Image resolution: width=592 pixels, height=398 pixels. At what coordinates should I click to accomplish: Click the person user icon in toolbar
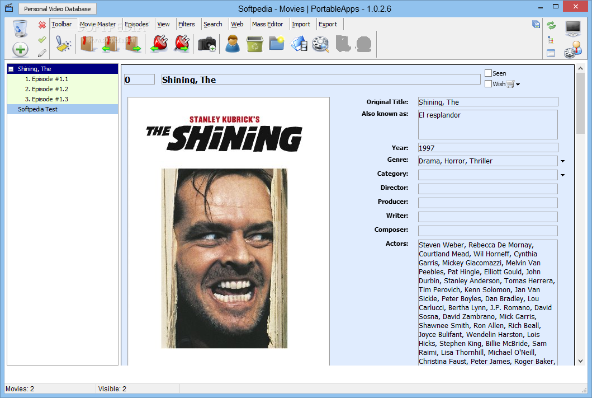pyautogui.click(x=233, y=44)
